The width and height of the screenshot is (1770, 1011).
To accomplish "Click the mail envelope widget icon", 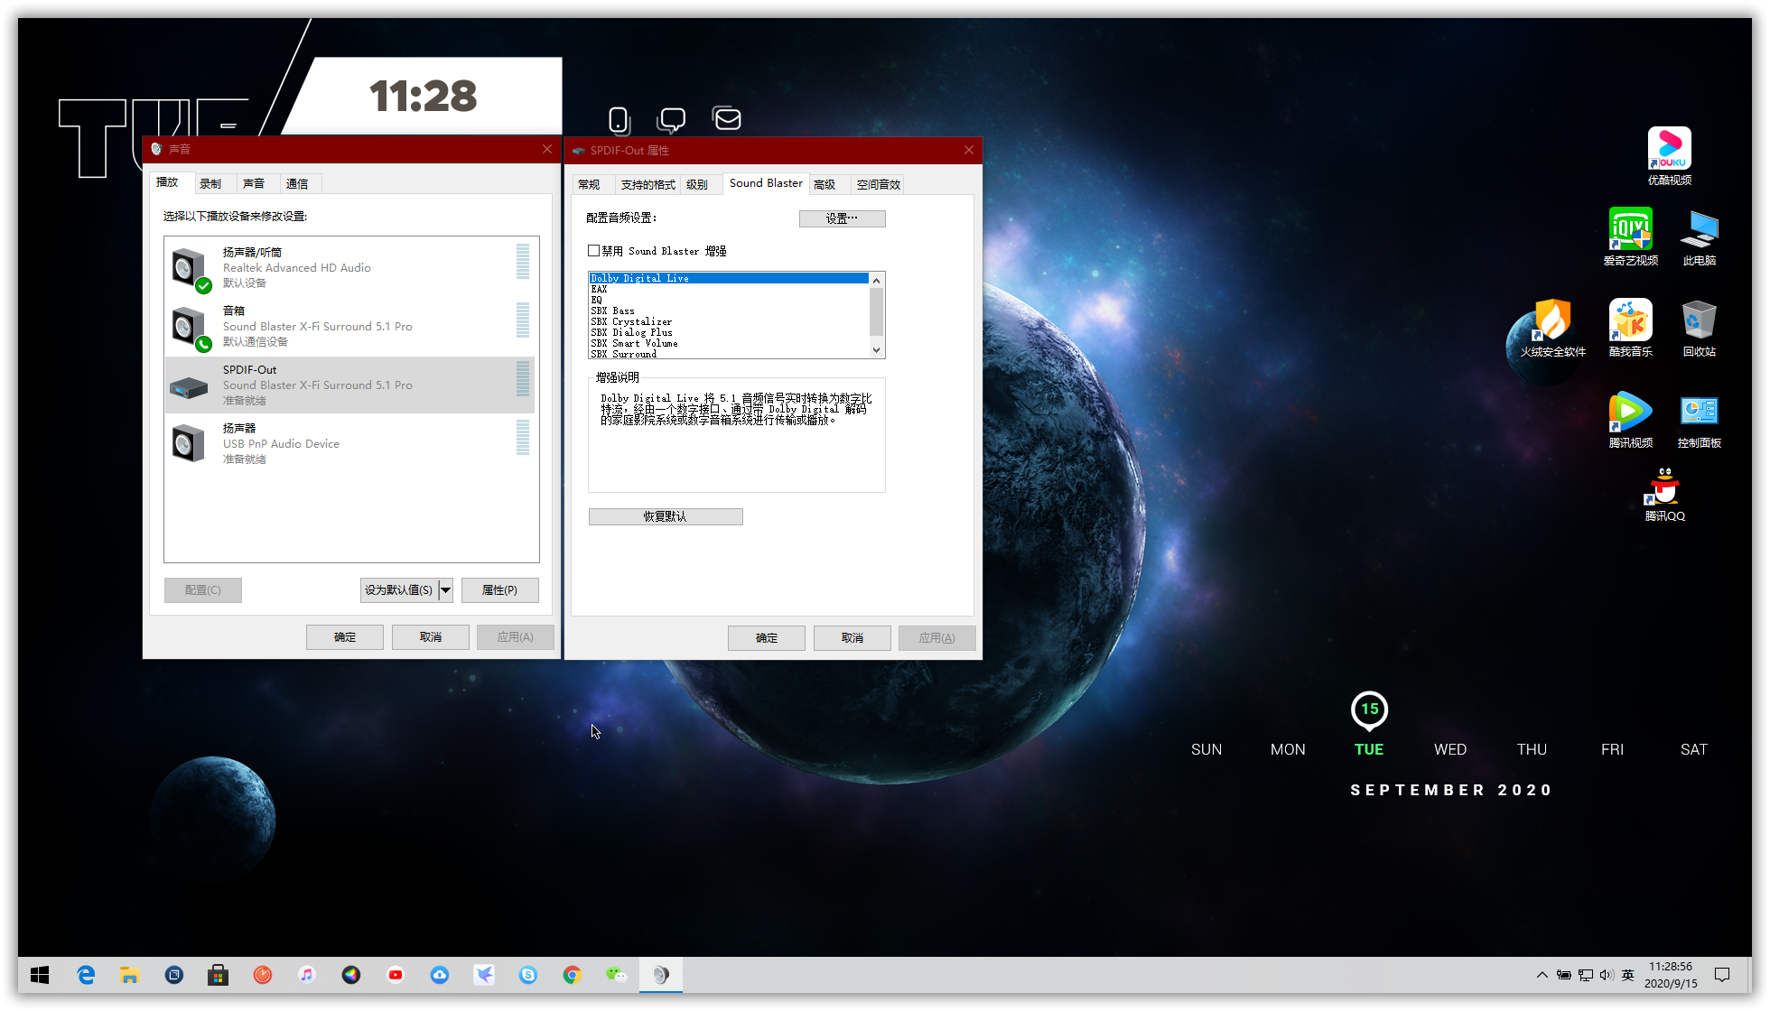I will point(727,118).
